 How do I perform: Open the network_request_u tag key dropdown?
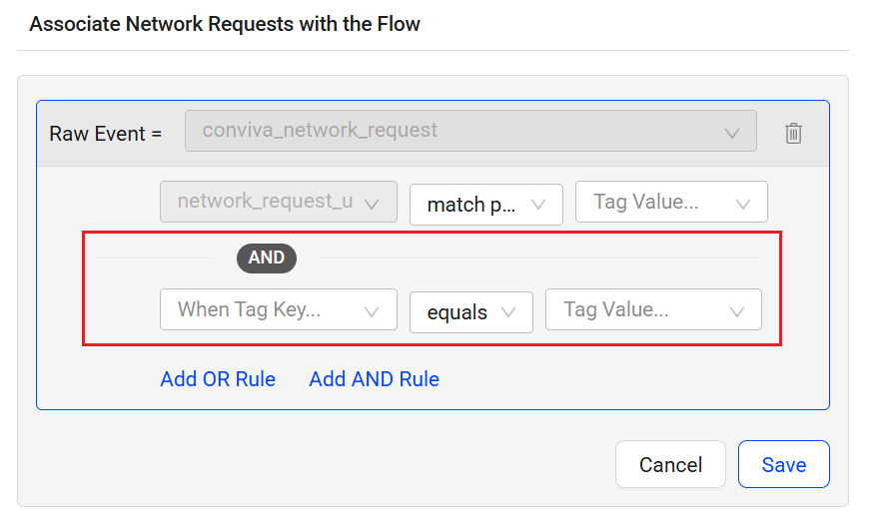point(265,202)
